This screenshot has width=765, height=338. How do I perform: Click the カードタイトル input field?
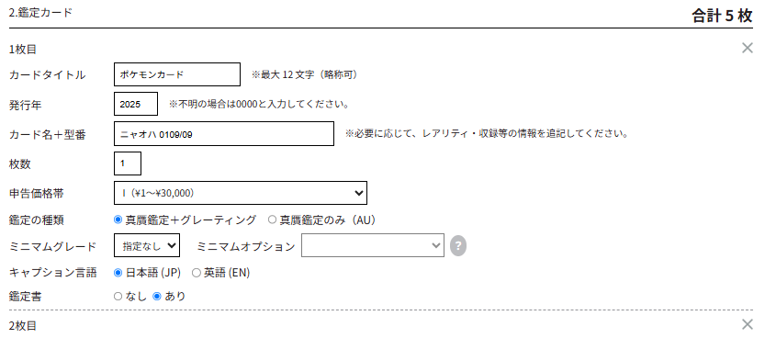[x=177, y=74]
